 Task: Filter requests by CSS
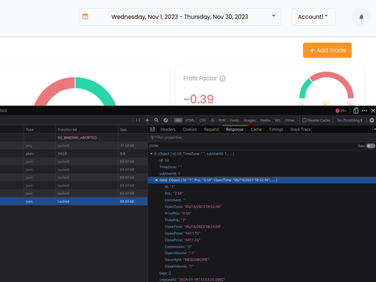pos(202,120)
